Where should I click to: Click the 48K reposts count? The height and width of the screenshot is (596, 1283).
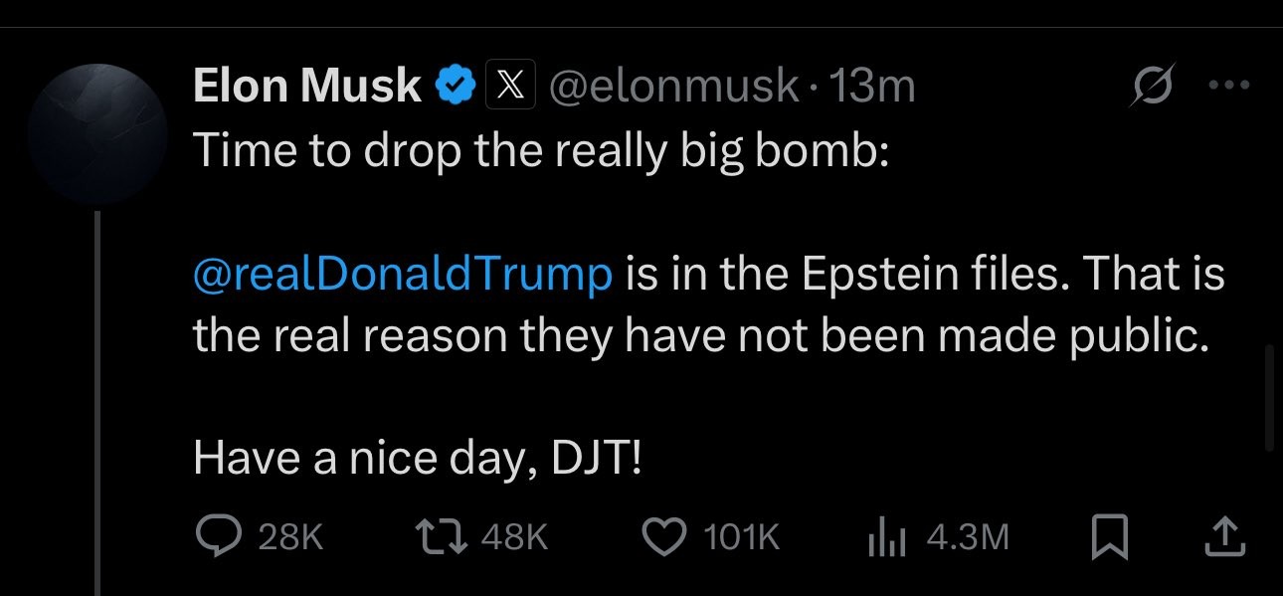pyautogui.click(x=513, y=538)
